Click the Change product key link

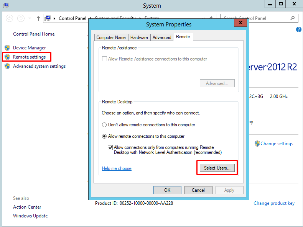(274, 203)
